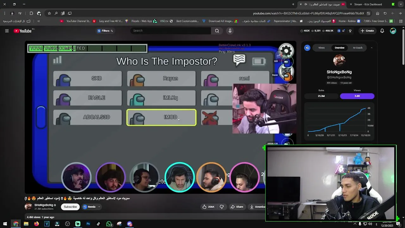Image resolution: width=405 pixels, height=228 pixels.
Task: Open site settings icon in address bar
Action: pyautogui.click(x=368, y=13)
